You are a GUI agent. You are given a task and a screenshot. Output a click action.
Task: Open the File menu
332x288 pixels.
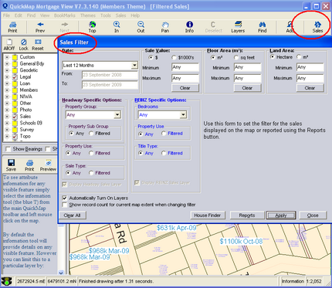[6, 15]
